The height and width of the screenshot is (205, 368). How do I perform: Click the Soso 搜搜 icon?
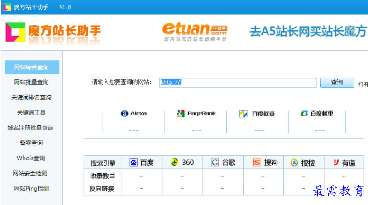(294, 163)
